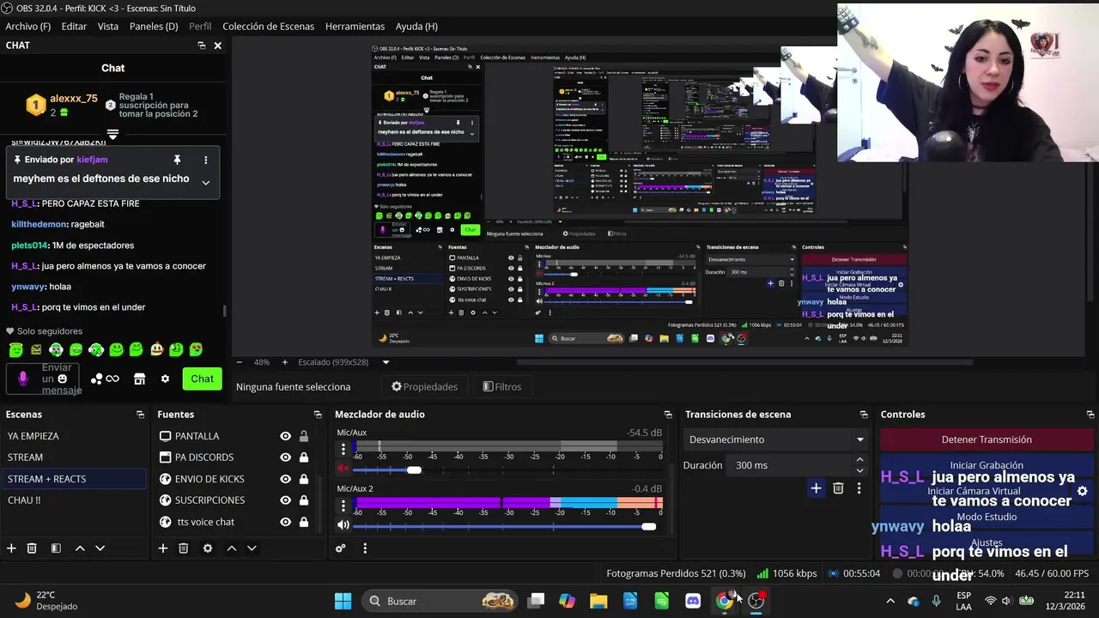The image size is (1099, 618).
Task: Remove selected source with Fuentes trash icon
Action: coord(184,548)
